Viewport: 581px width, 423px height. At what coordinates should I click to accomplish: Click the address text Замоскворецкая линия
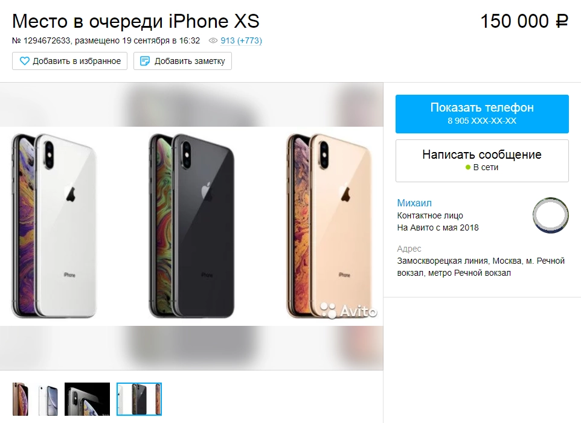[443, 261]
